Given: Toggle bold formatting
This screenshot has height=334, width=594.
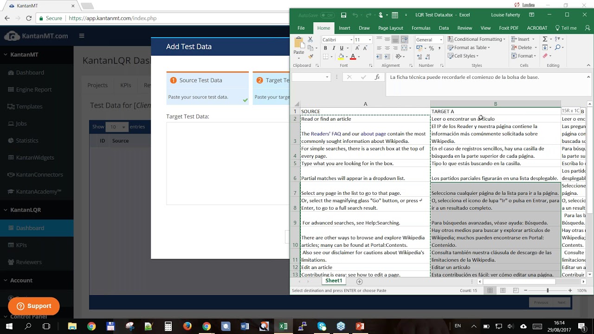Looking at the screenshot, I should (325, 48).
